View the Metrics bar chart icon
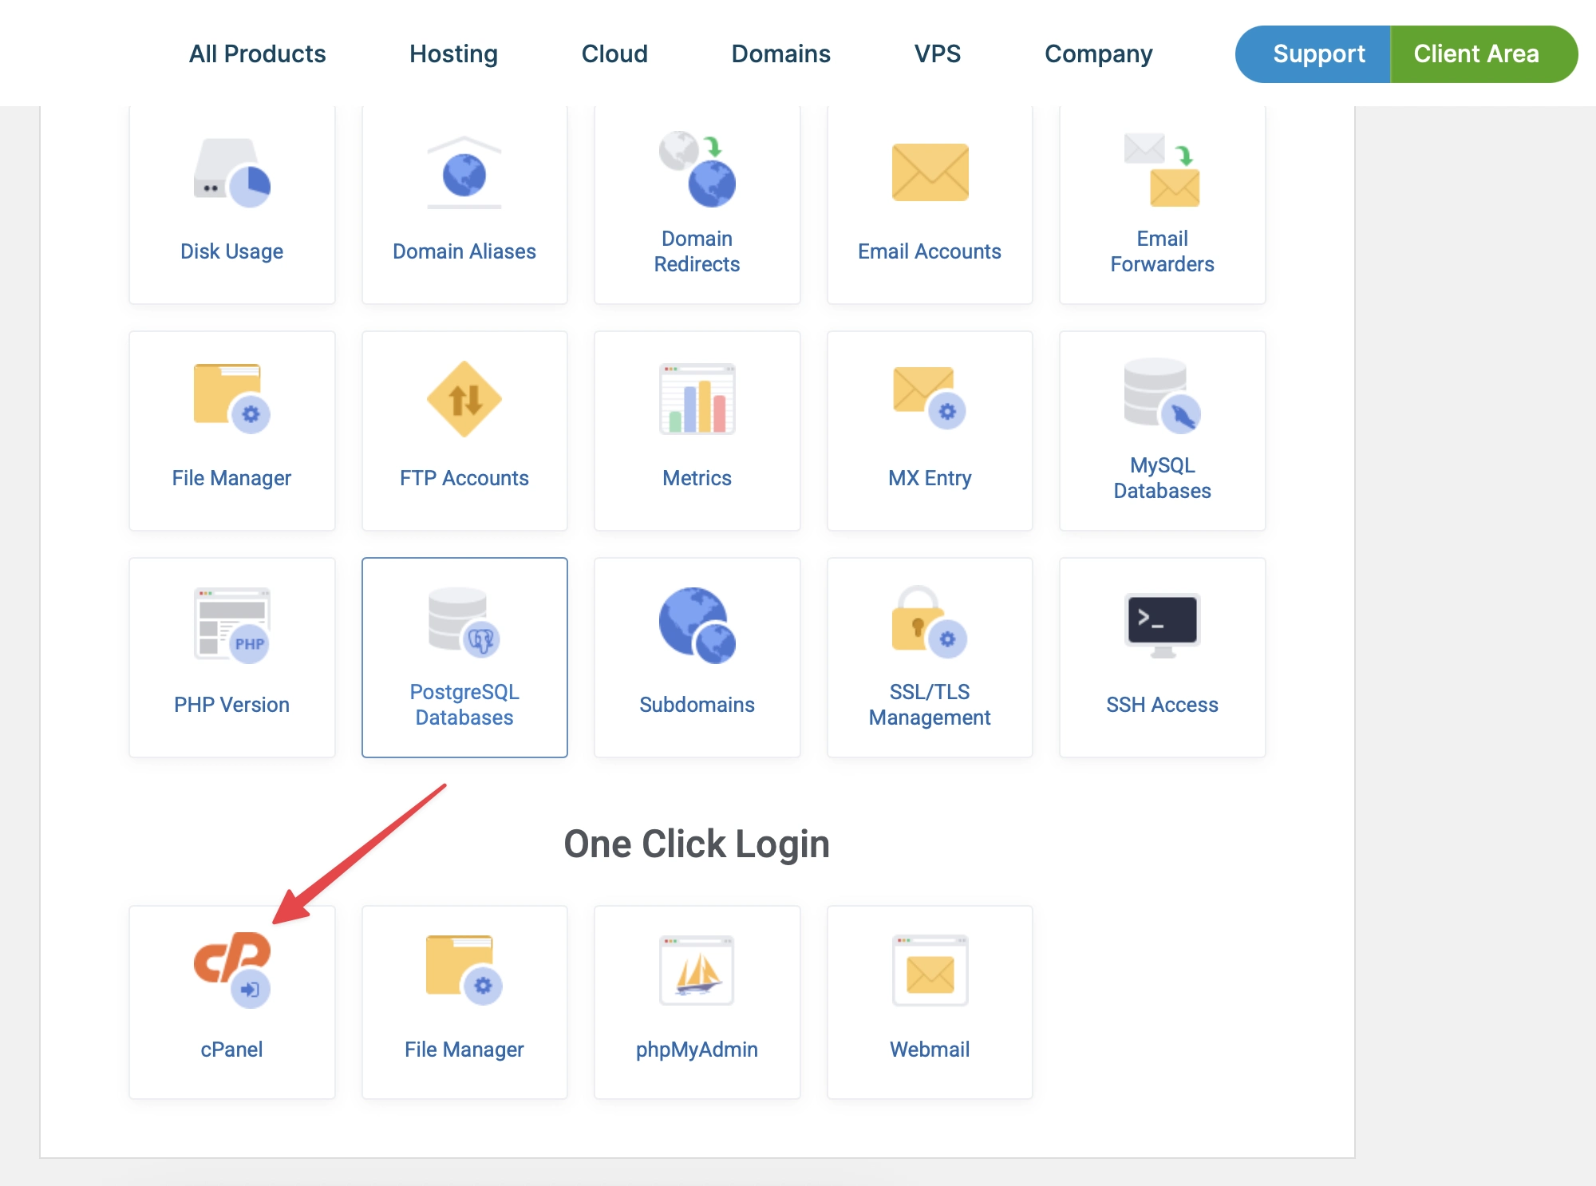The height and width of the screenshot is (1186, 1596). pos(697,398)
